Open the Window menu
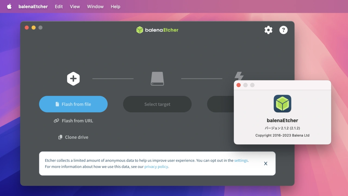The width and height of the screenshot is (348, 196). click(95, 7)
